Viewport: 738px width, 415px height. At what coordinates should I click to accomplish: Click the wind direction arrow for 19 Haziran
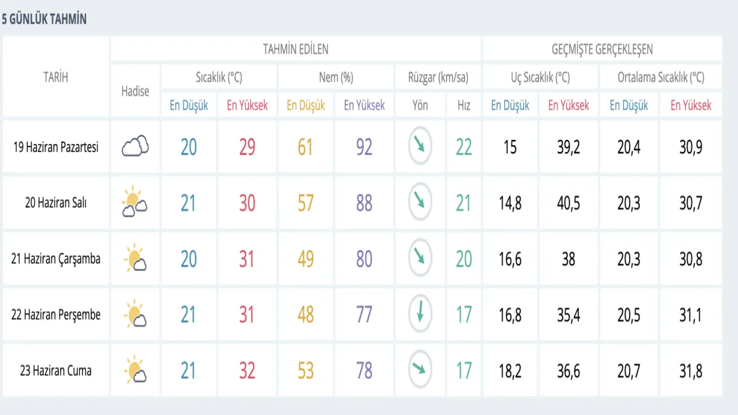(420, 147)
